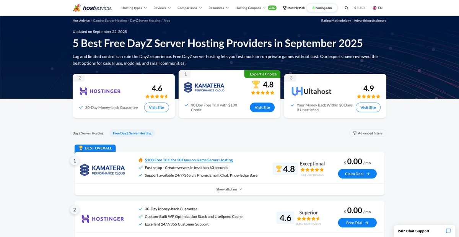The width and height of the screenshot is (459, 237).
Task: Expand the Comparisons menu
Action: coord(190,8)
